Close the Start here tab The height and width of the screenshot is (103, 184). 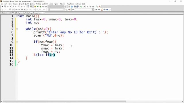[x=10, y=13]
